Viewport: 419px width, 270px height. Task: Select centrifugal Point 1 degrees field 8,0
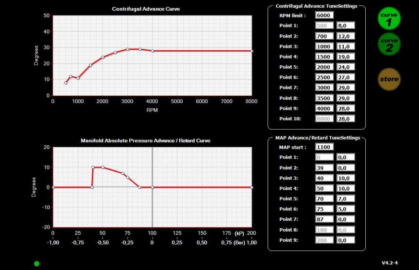pyautogui.click(x=345, y=25)
